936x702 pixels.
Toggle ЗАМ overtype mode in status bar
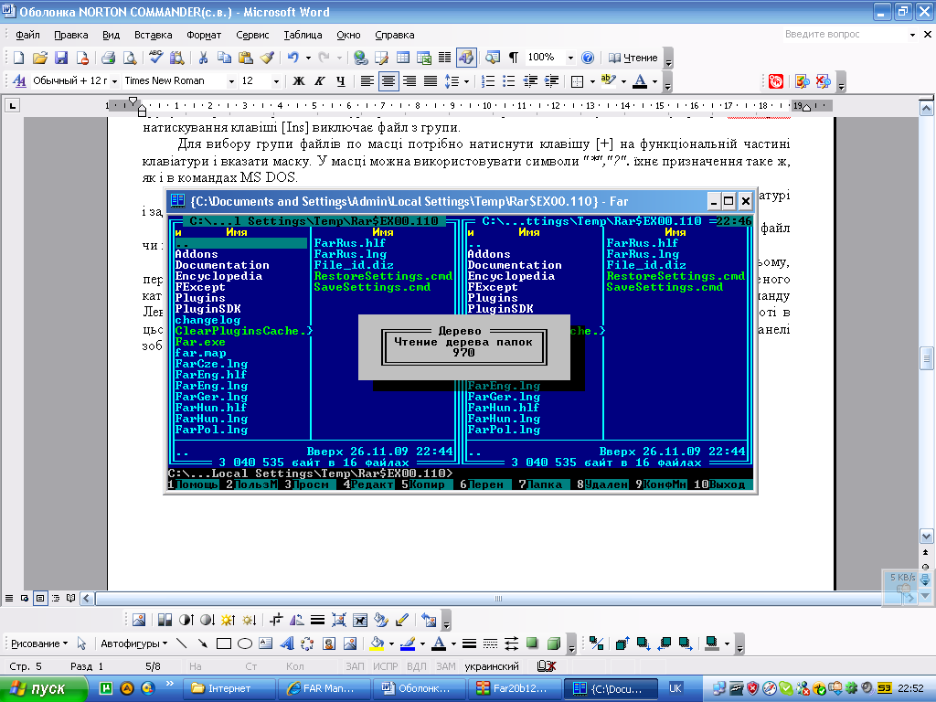pos(445,666)
